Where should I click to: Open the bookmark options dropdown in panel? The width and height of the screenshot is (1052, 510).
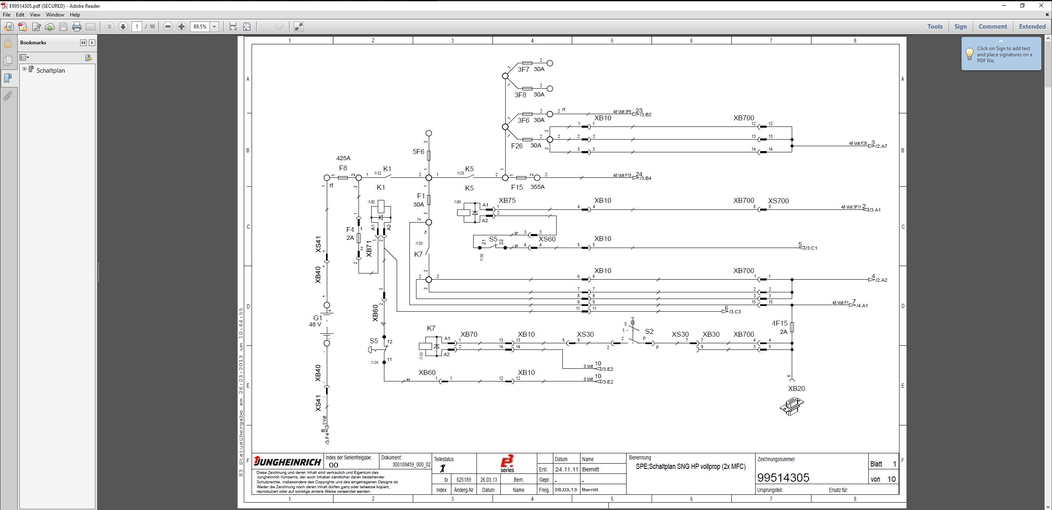(x=24, y=57)
